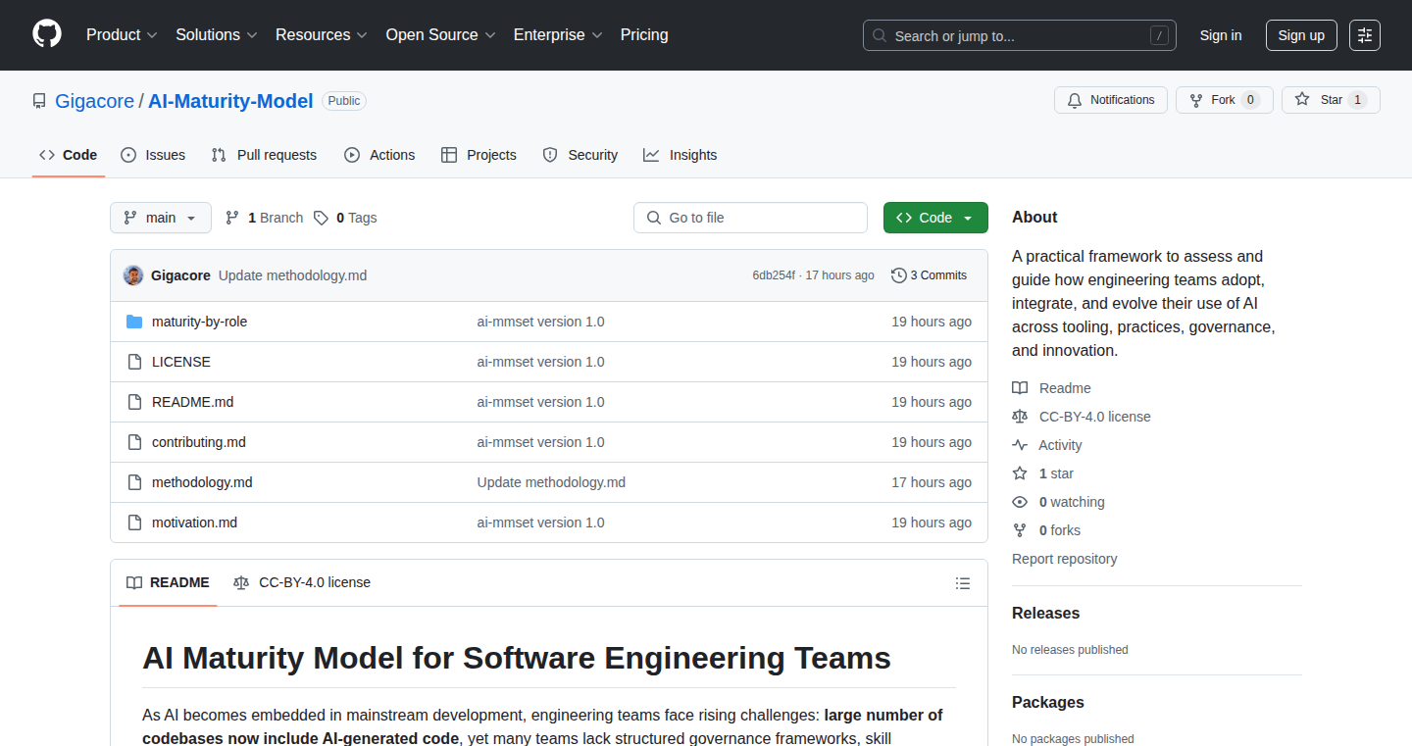
Task: Open the Resources dropdown menu
Action: point(322,35)
